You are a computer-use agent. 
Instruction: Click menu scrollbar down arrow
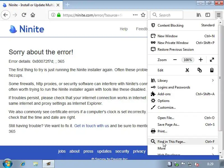(220, 153)
